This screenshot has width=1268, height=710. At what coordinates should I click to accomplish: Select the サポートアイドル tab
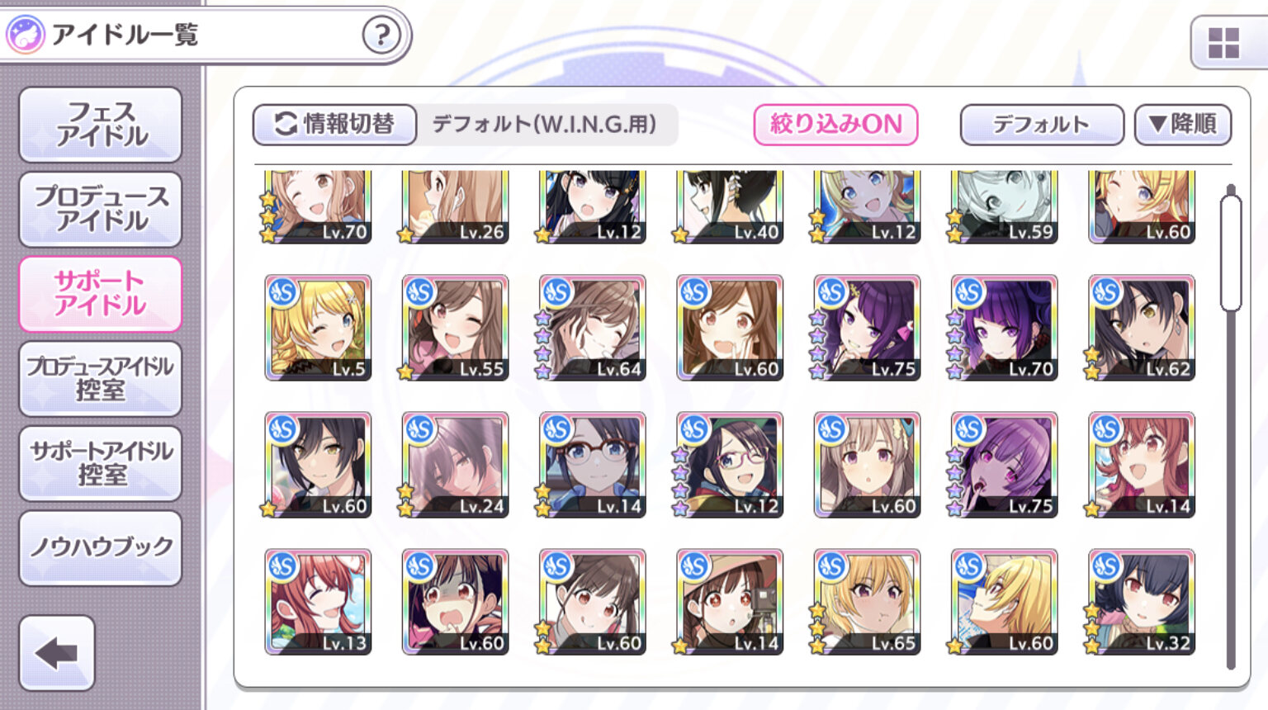click(101, 294)
